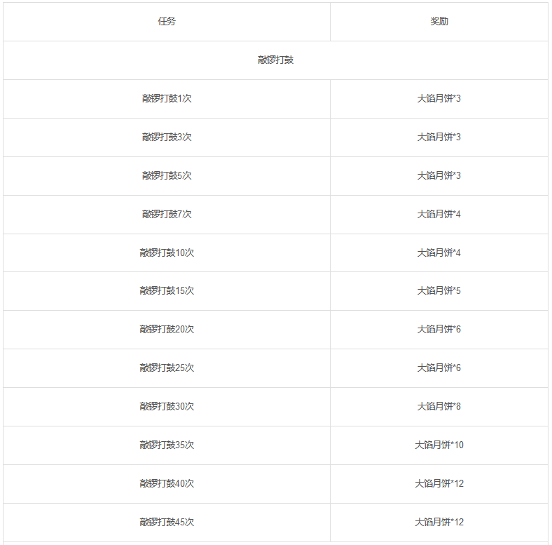Click the 任务 column header
This screenshot has height=545, width=552.
167,22
